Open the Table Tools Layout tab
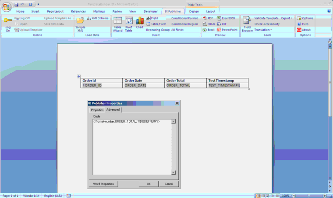The width and height of the screenshot is (333, 198). point(211,11)
